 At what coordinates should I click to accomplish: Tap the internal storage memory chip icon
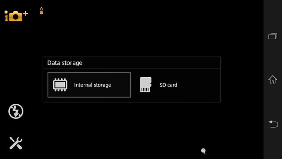click(60, 85)
